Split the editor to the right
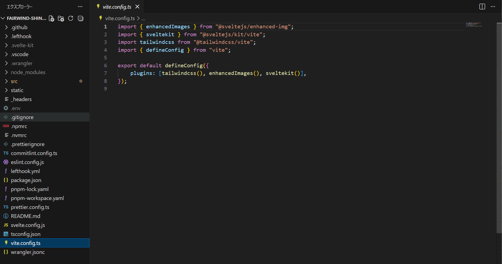 (x=482, y=7)
